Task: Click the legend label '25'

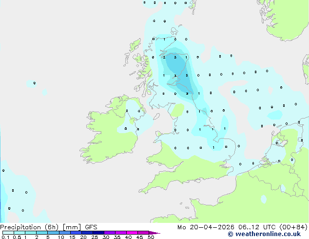Action: [x=95, y=237]
